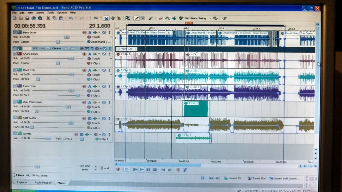Click the timeline horizontal scrollbar
This screenshot has width=342, height=192.
(160, 165)
